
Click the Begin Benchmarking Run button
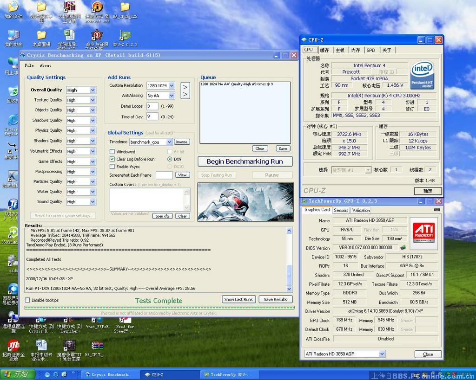tap(245, 161)
